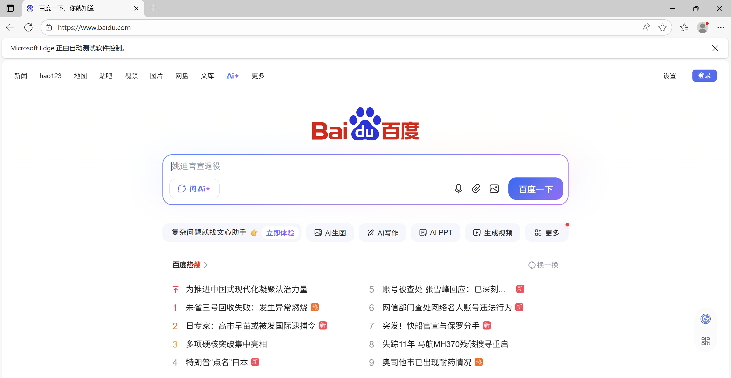Open 地图 maps link
731x378 pixels.
point(80,76)
